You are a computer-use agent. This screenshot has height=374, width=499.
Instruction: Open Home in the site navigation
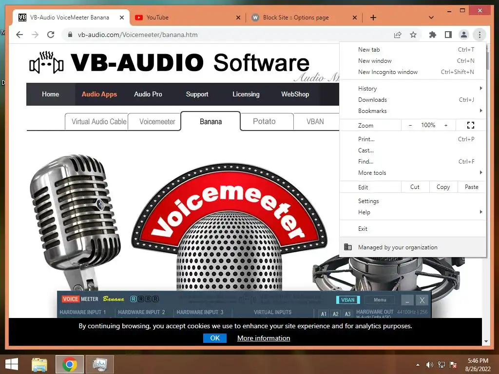[50, 94]
